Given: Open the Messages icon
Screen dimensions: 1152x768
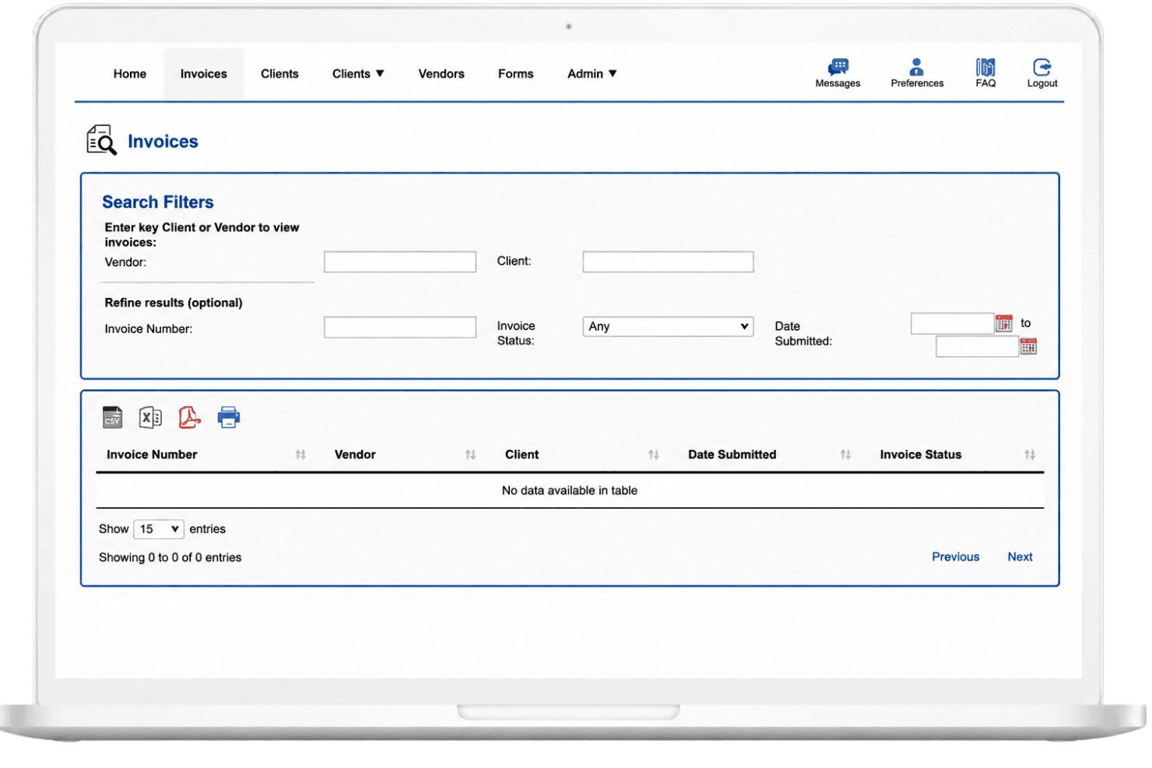Looking at the screenshot, I should (x=838, y=73).
